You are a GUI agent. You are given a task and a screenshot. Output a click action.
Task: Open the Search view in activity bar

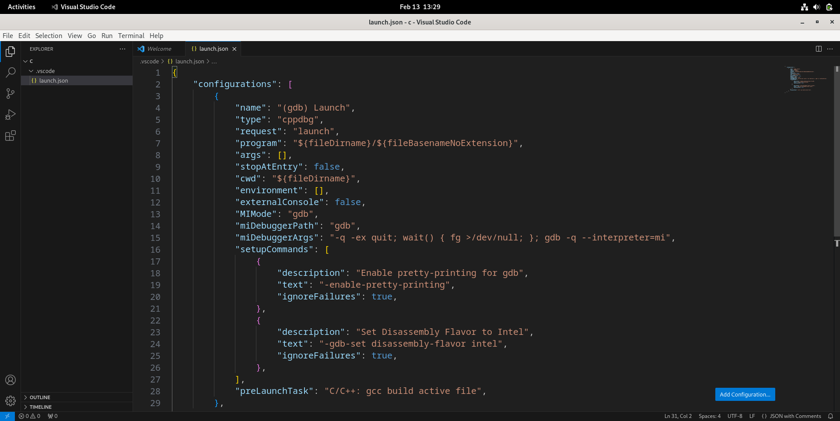tap(10, 73)
